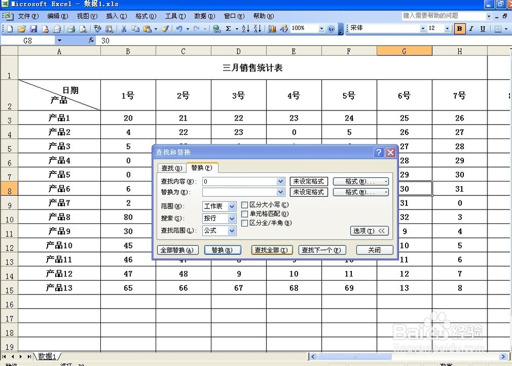Click the Spelling check icon

(x=97, y=29)
